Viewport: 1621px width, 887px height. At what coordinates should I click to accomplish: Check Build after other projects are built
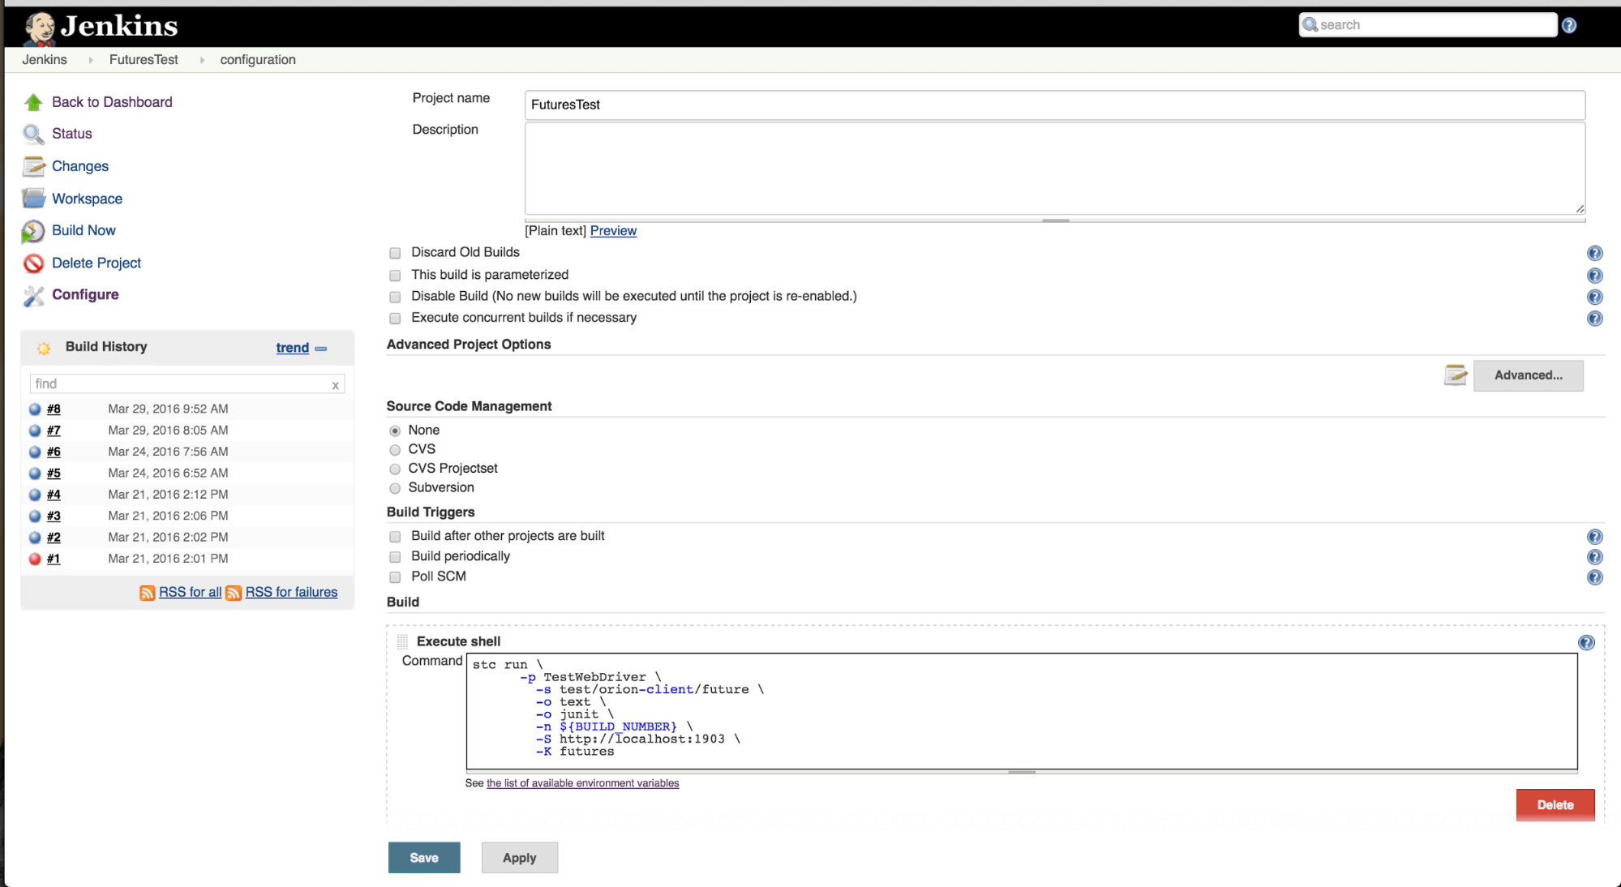(x=395, y=537)
